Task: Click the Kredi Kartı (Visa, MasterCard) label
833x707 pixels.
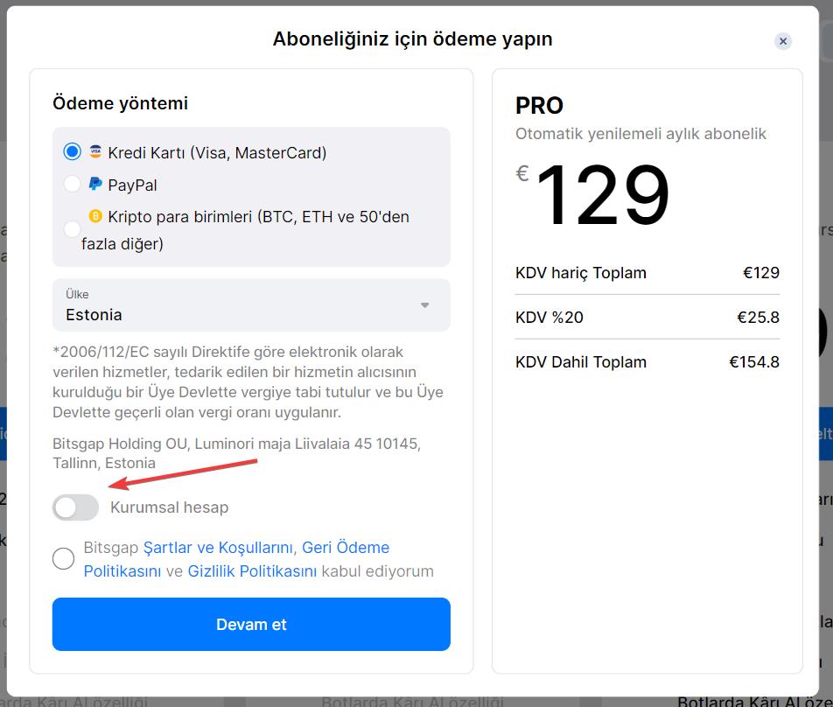Action: (x=217, y=153)
